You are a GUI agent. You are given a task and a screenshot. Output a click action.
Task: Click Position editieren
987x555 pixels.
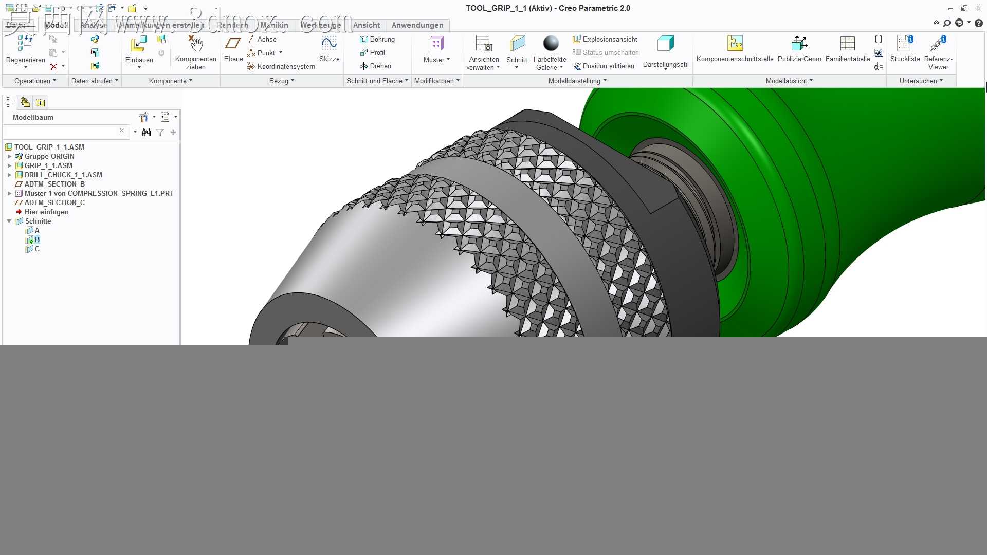click(x=604, y=66)
